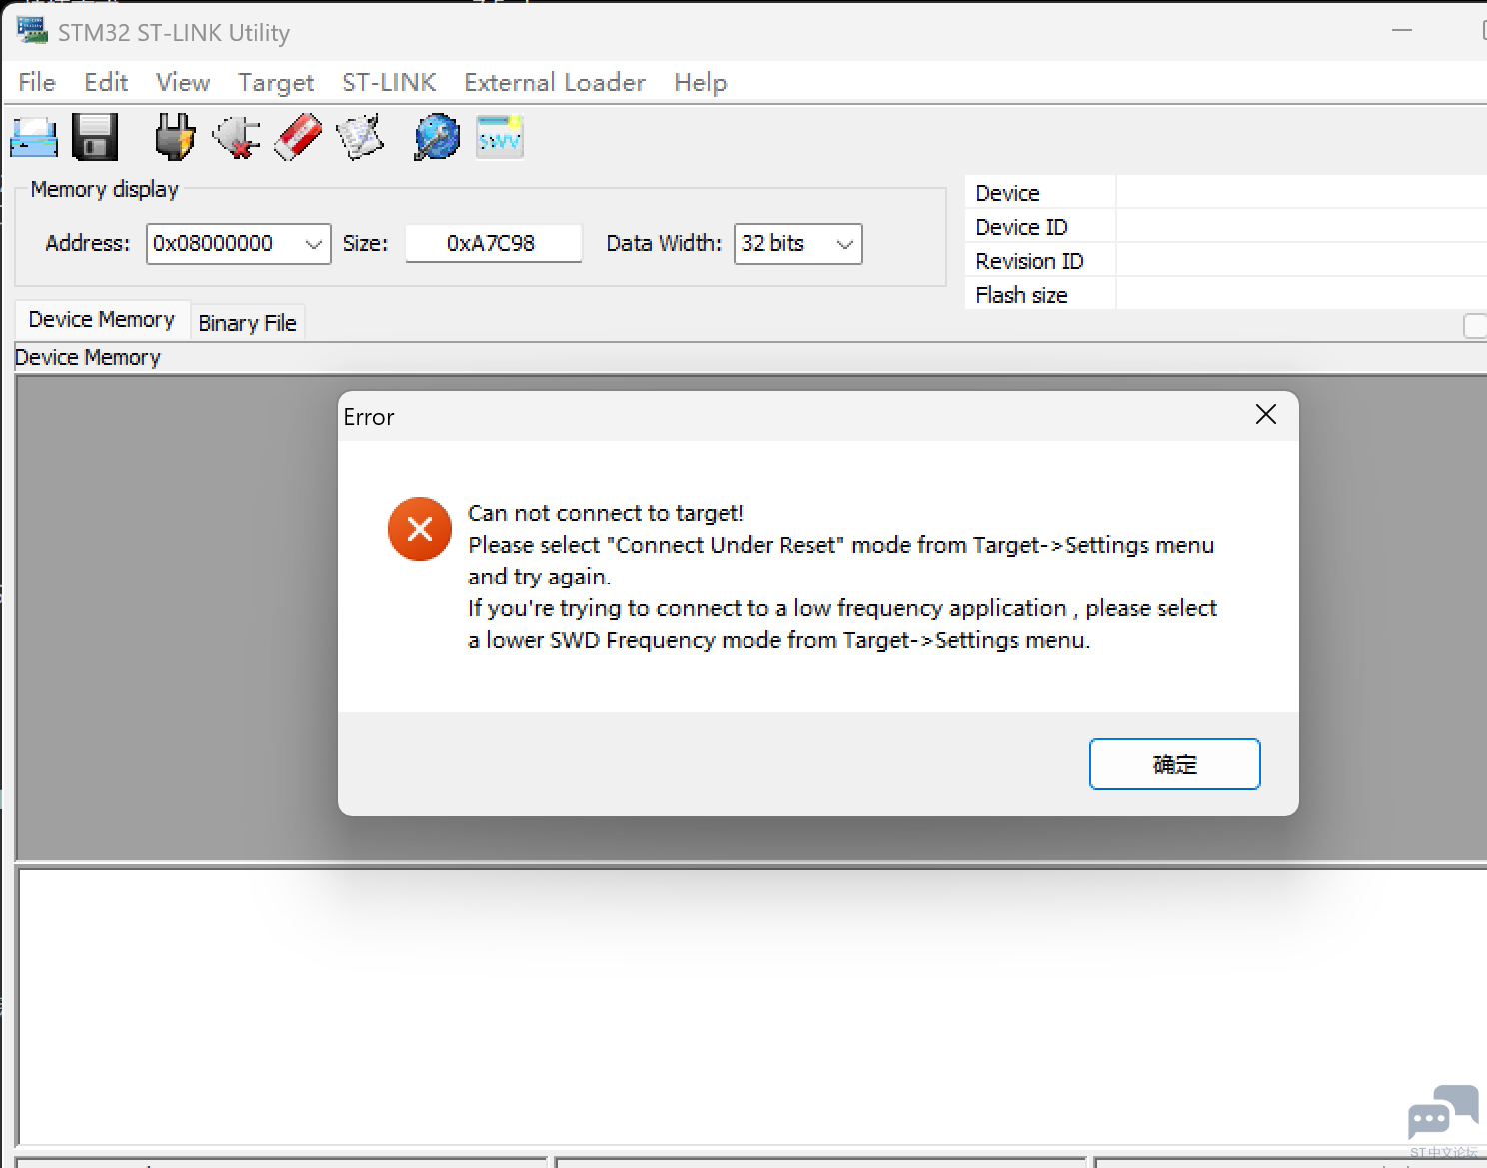
Task: Close the Error dialog with X
Action: (x=1265, y=414)
